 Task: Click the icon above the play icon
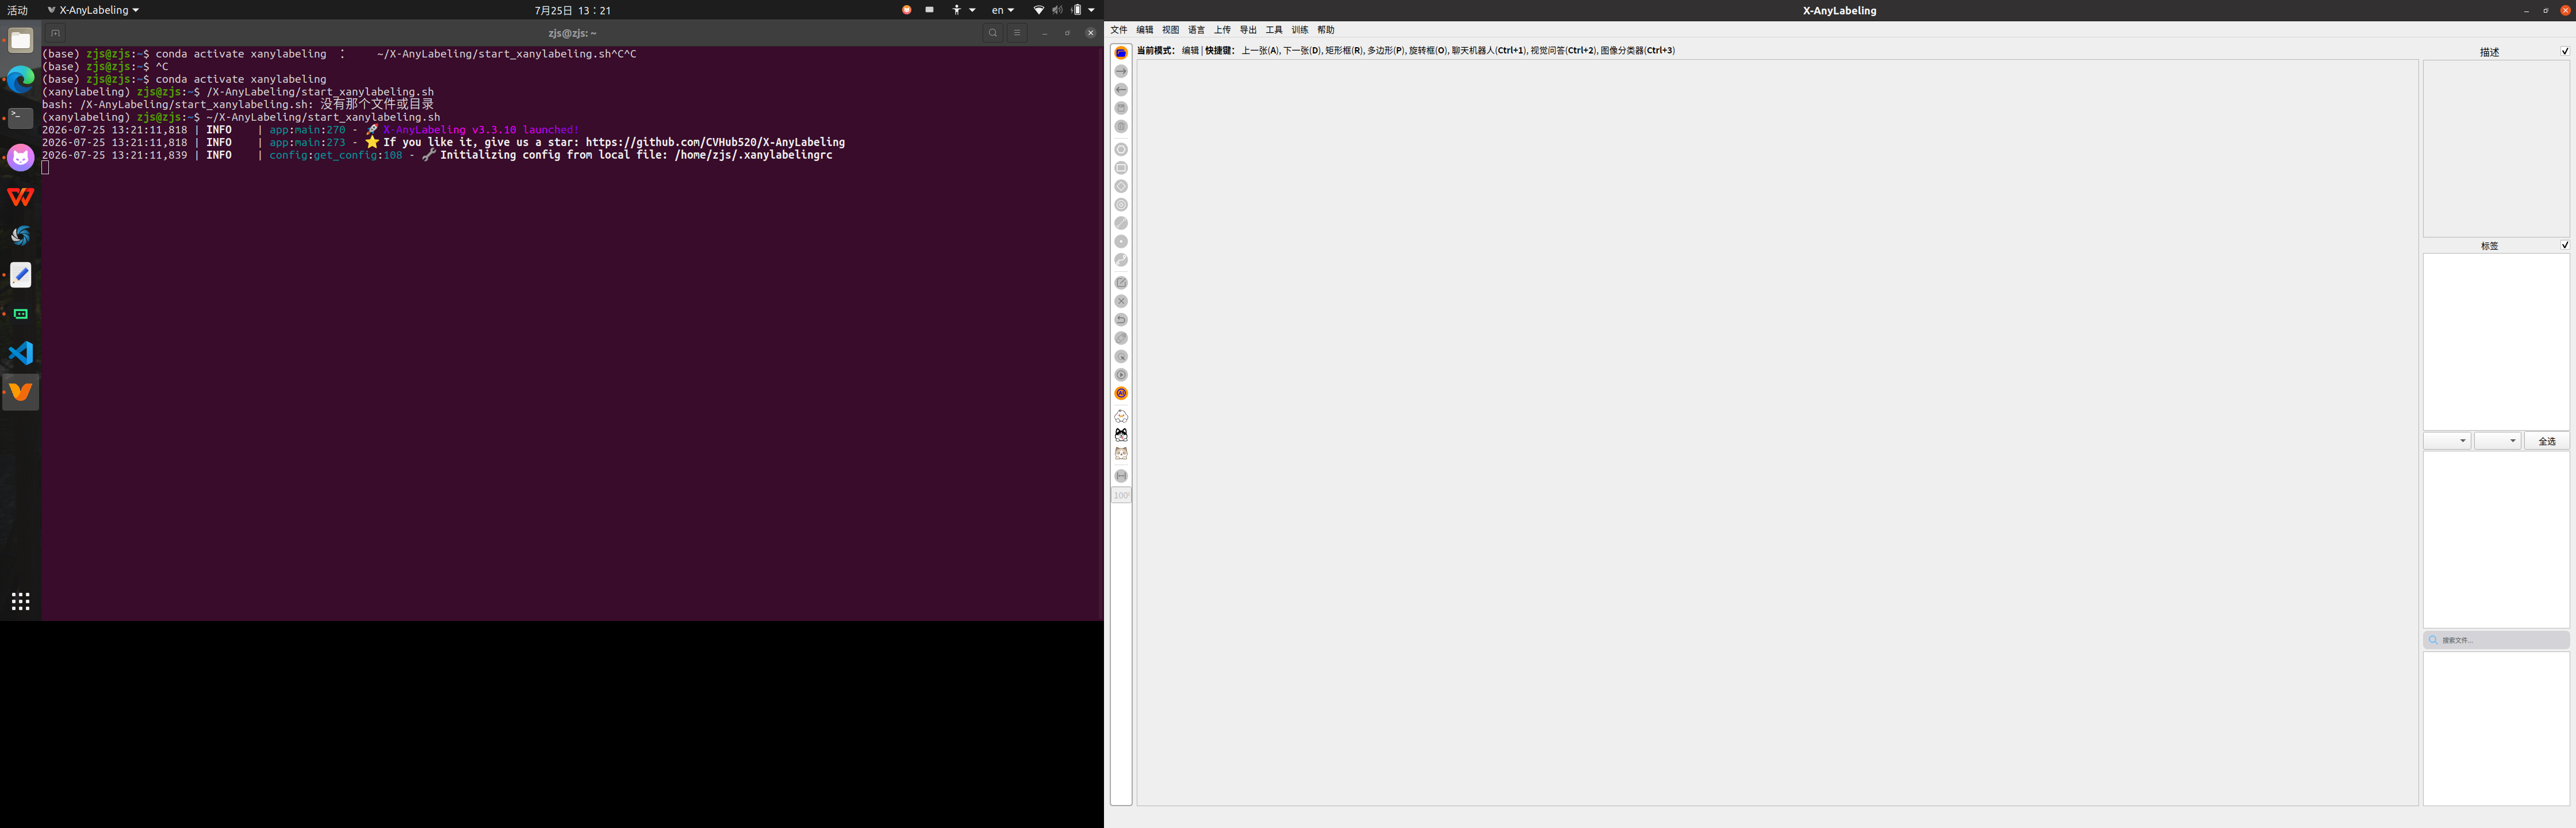tap(1121, 357)
